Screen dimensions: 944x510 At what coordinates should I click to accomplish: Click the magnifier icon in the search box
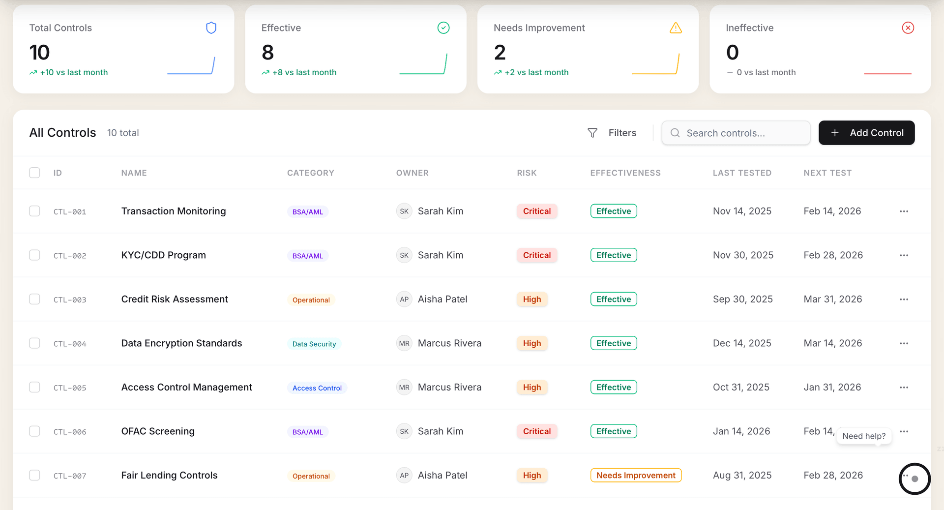(x=675, y=133)
